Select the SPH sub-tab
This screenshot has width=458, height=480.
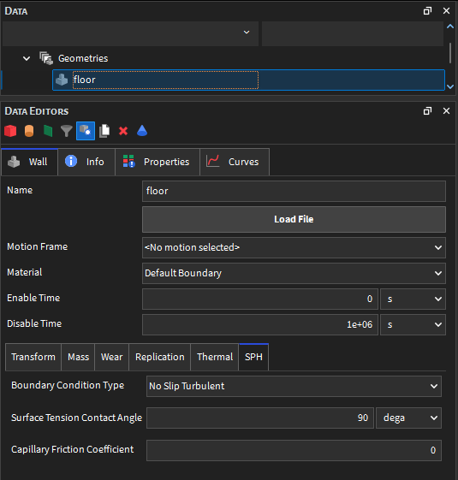pyautogui.click(x=253, y=357)
